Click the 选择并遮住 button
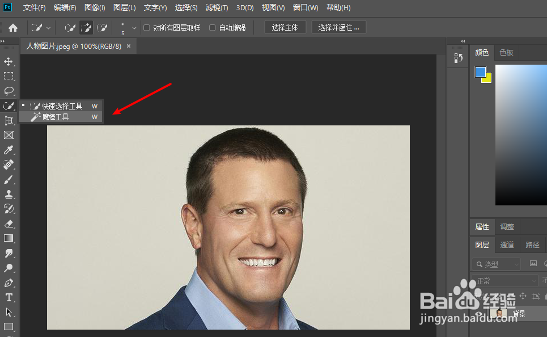The width and height of the screenshot is (547, 337). click(338, 27)
